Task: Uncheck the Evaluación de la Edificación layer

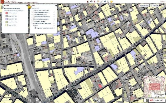Action: tap(34, 23)
